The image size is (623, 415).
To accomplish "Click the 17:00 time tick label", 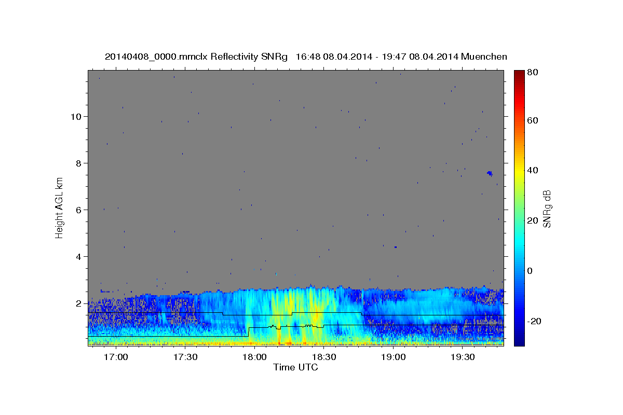I will [x=116, y=357].
